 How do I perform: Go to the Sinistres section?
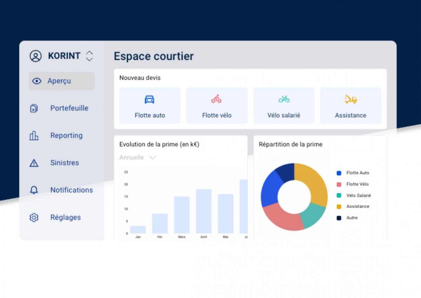[x=65, y=163]
